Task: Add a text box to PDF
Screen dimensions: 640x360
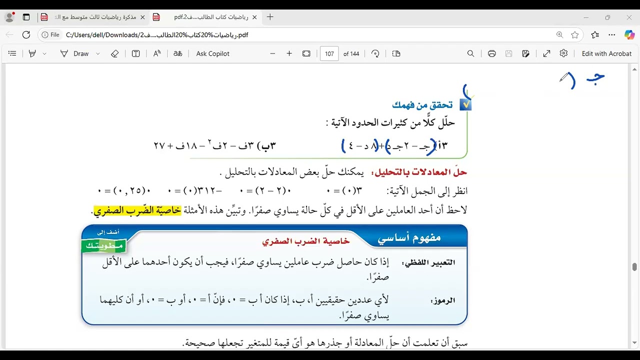Action: 135,53
